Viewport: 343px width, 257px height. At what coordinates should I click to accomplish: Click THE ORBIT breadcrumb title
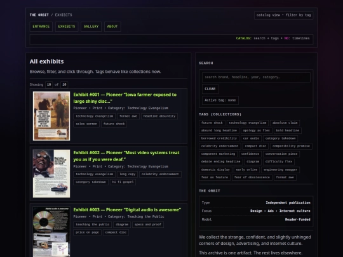39,15
